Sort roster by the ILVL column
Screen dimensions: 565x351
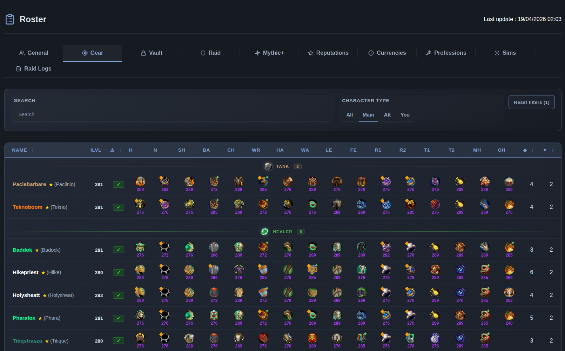pyautogui.click(x=99, y=150)
